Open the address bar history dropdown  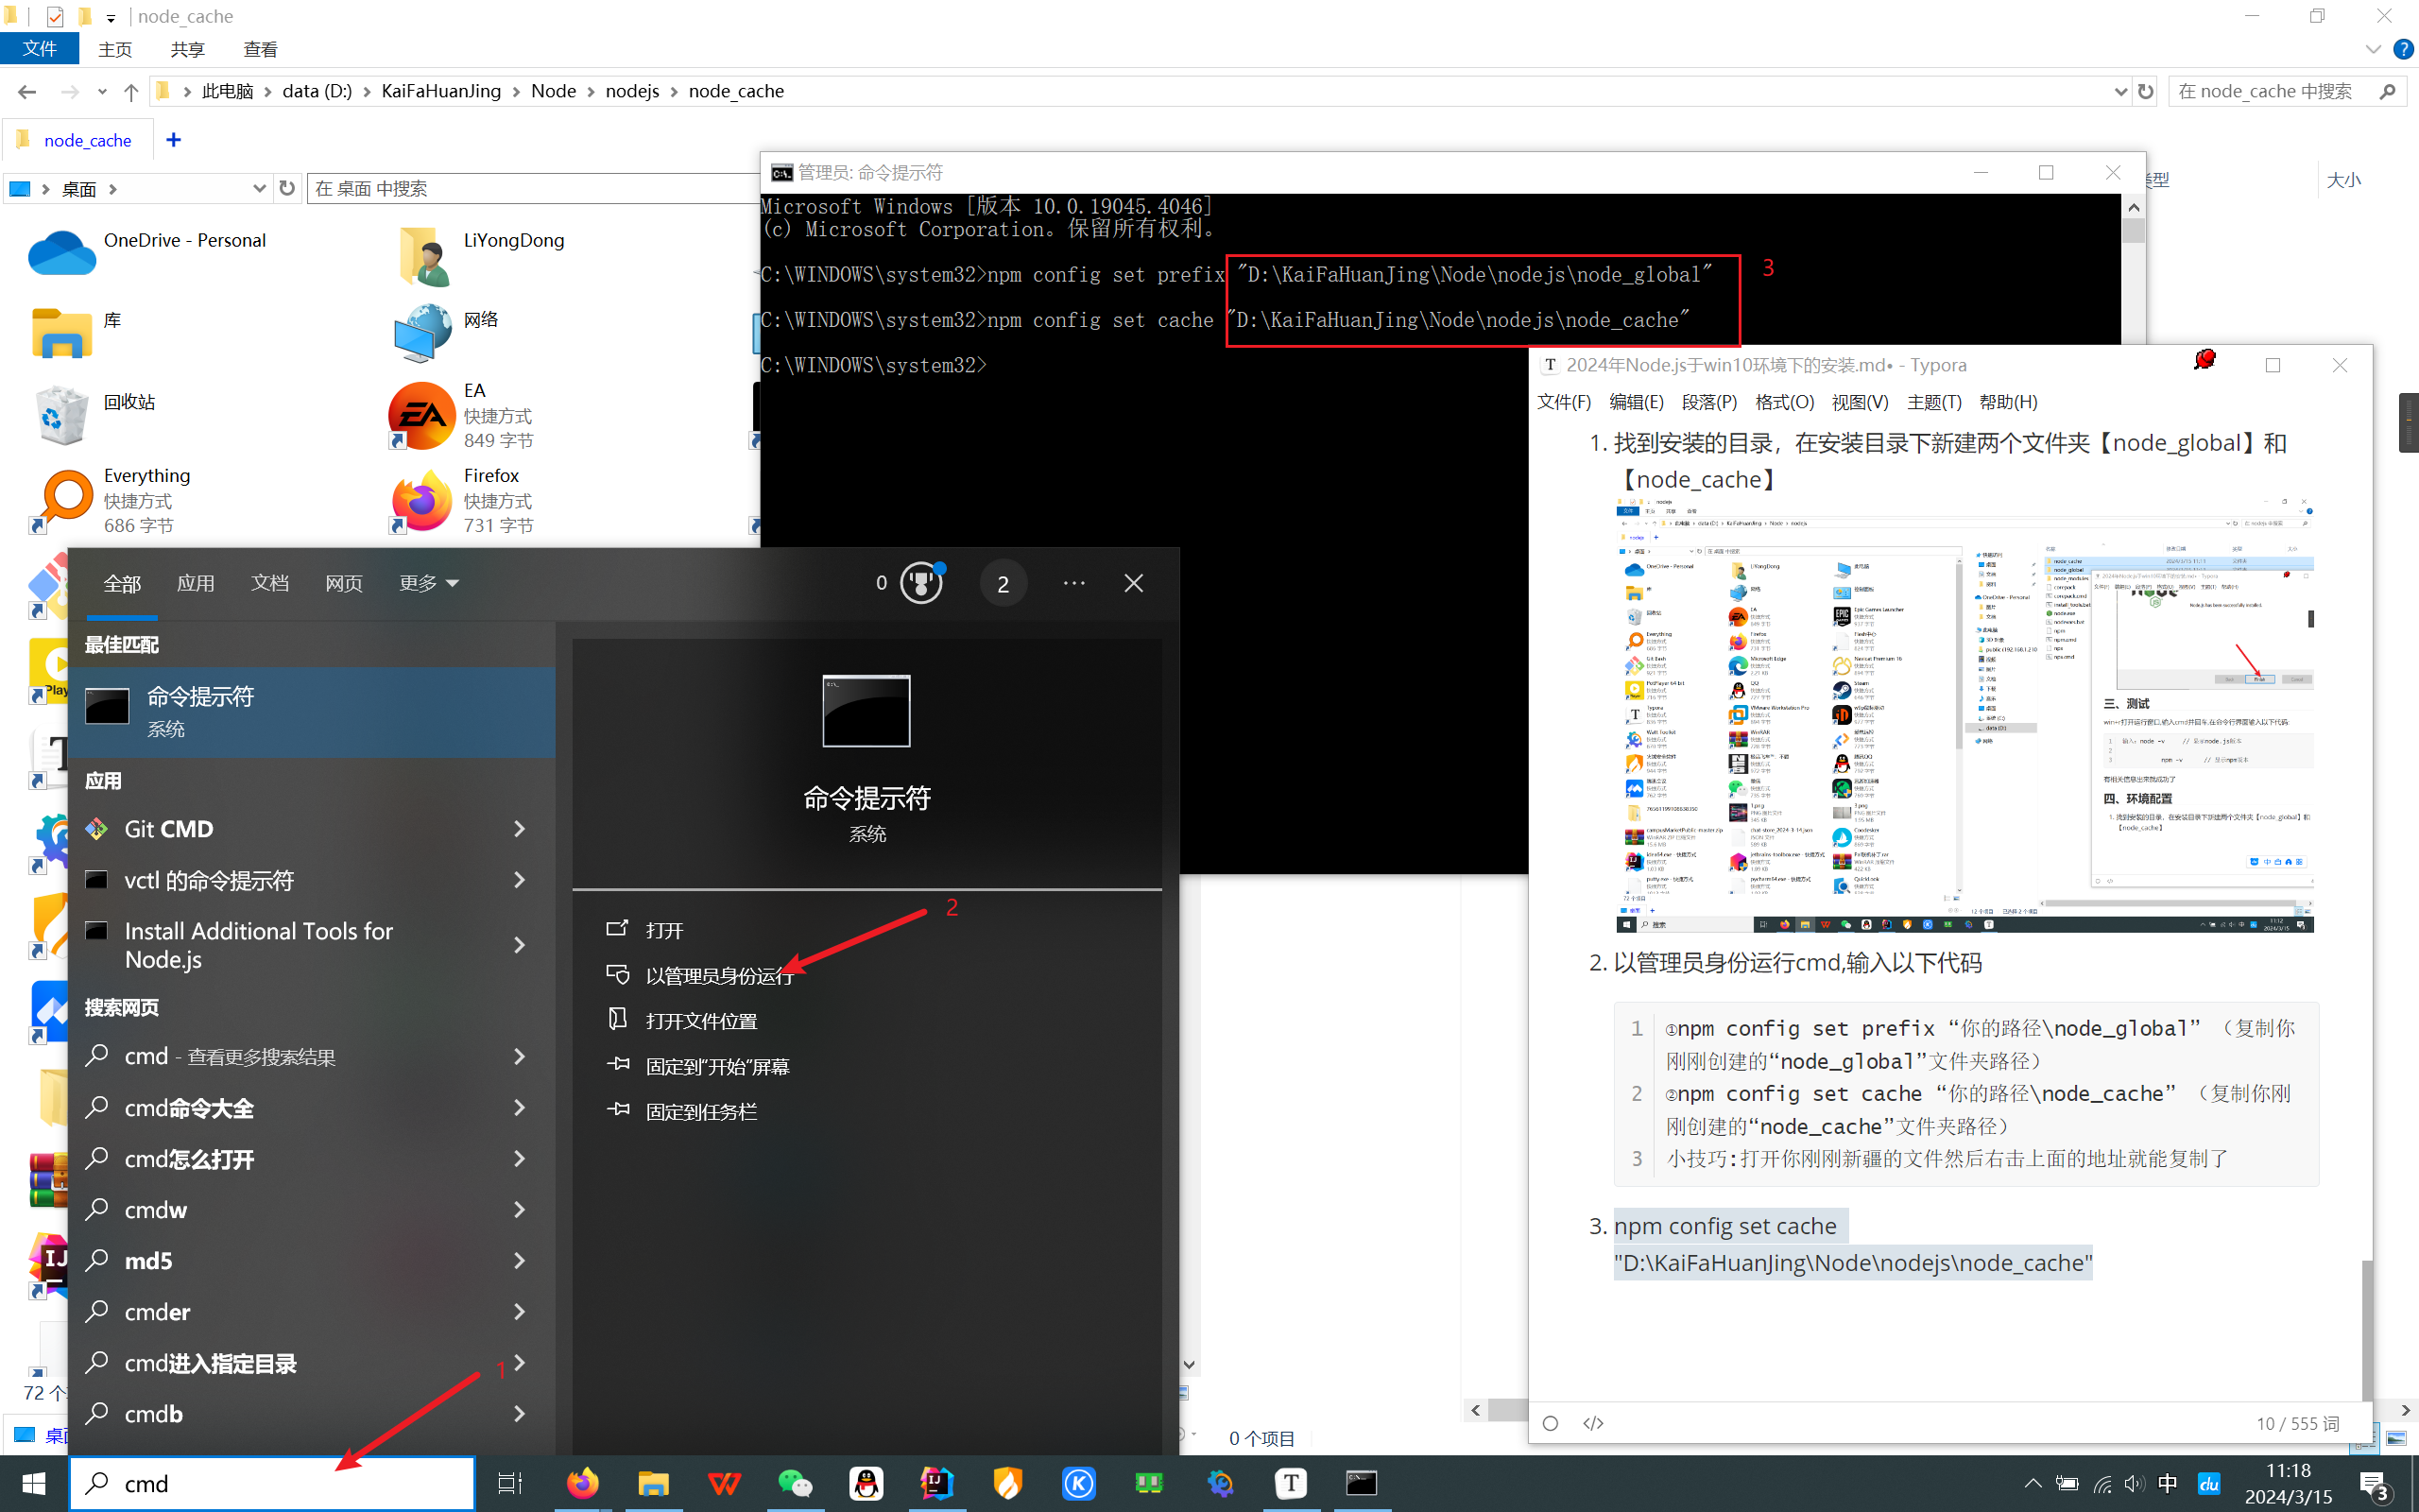pyautogui.click(x=2120, y=91)
